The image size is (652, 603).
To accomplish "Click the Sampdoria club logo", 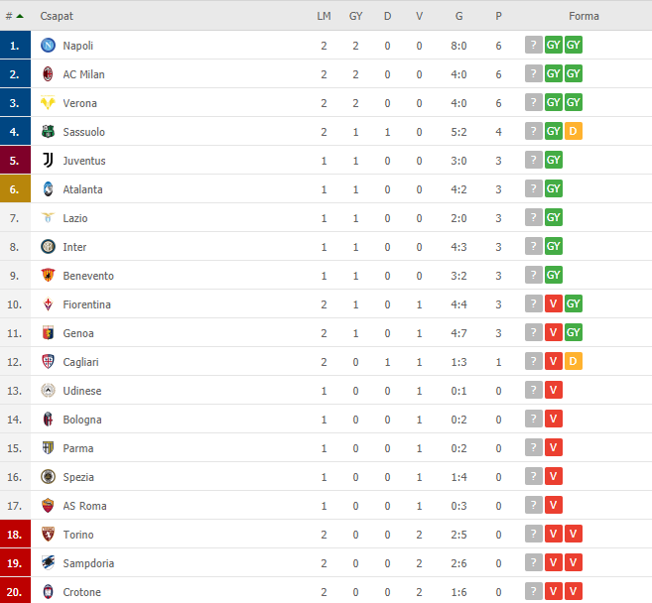I will click(49, 562).
